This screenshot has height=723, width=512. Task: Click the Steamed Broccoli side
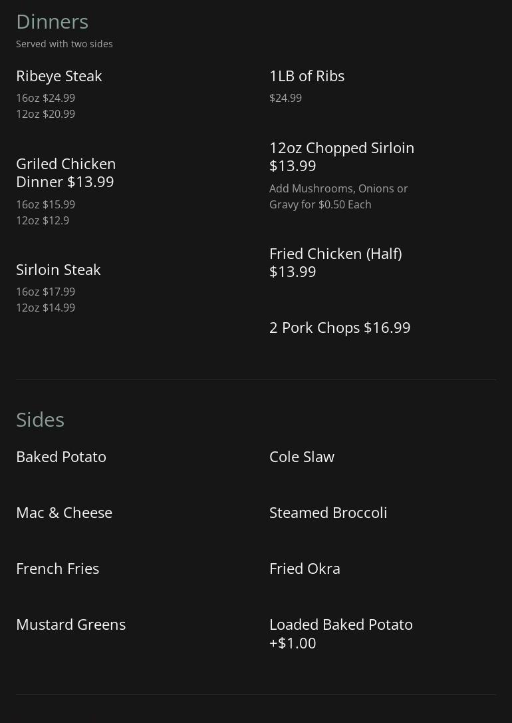pyautogui.click(x=328, y=513)
